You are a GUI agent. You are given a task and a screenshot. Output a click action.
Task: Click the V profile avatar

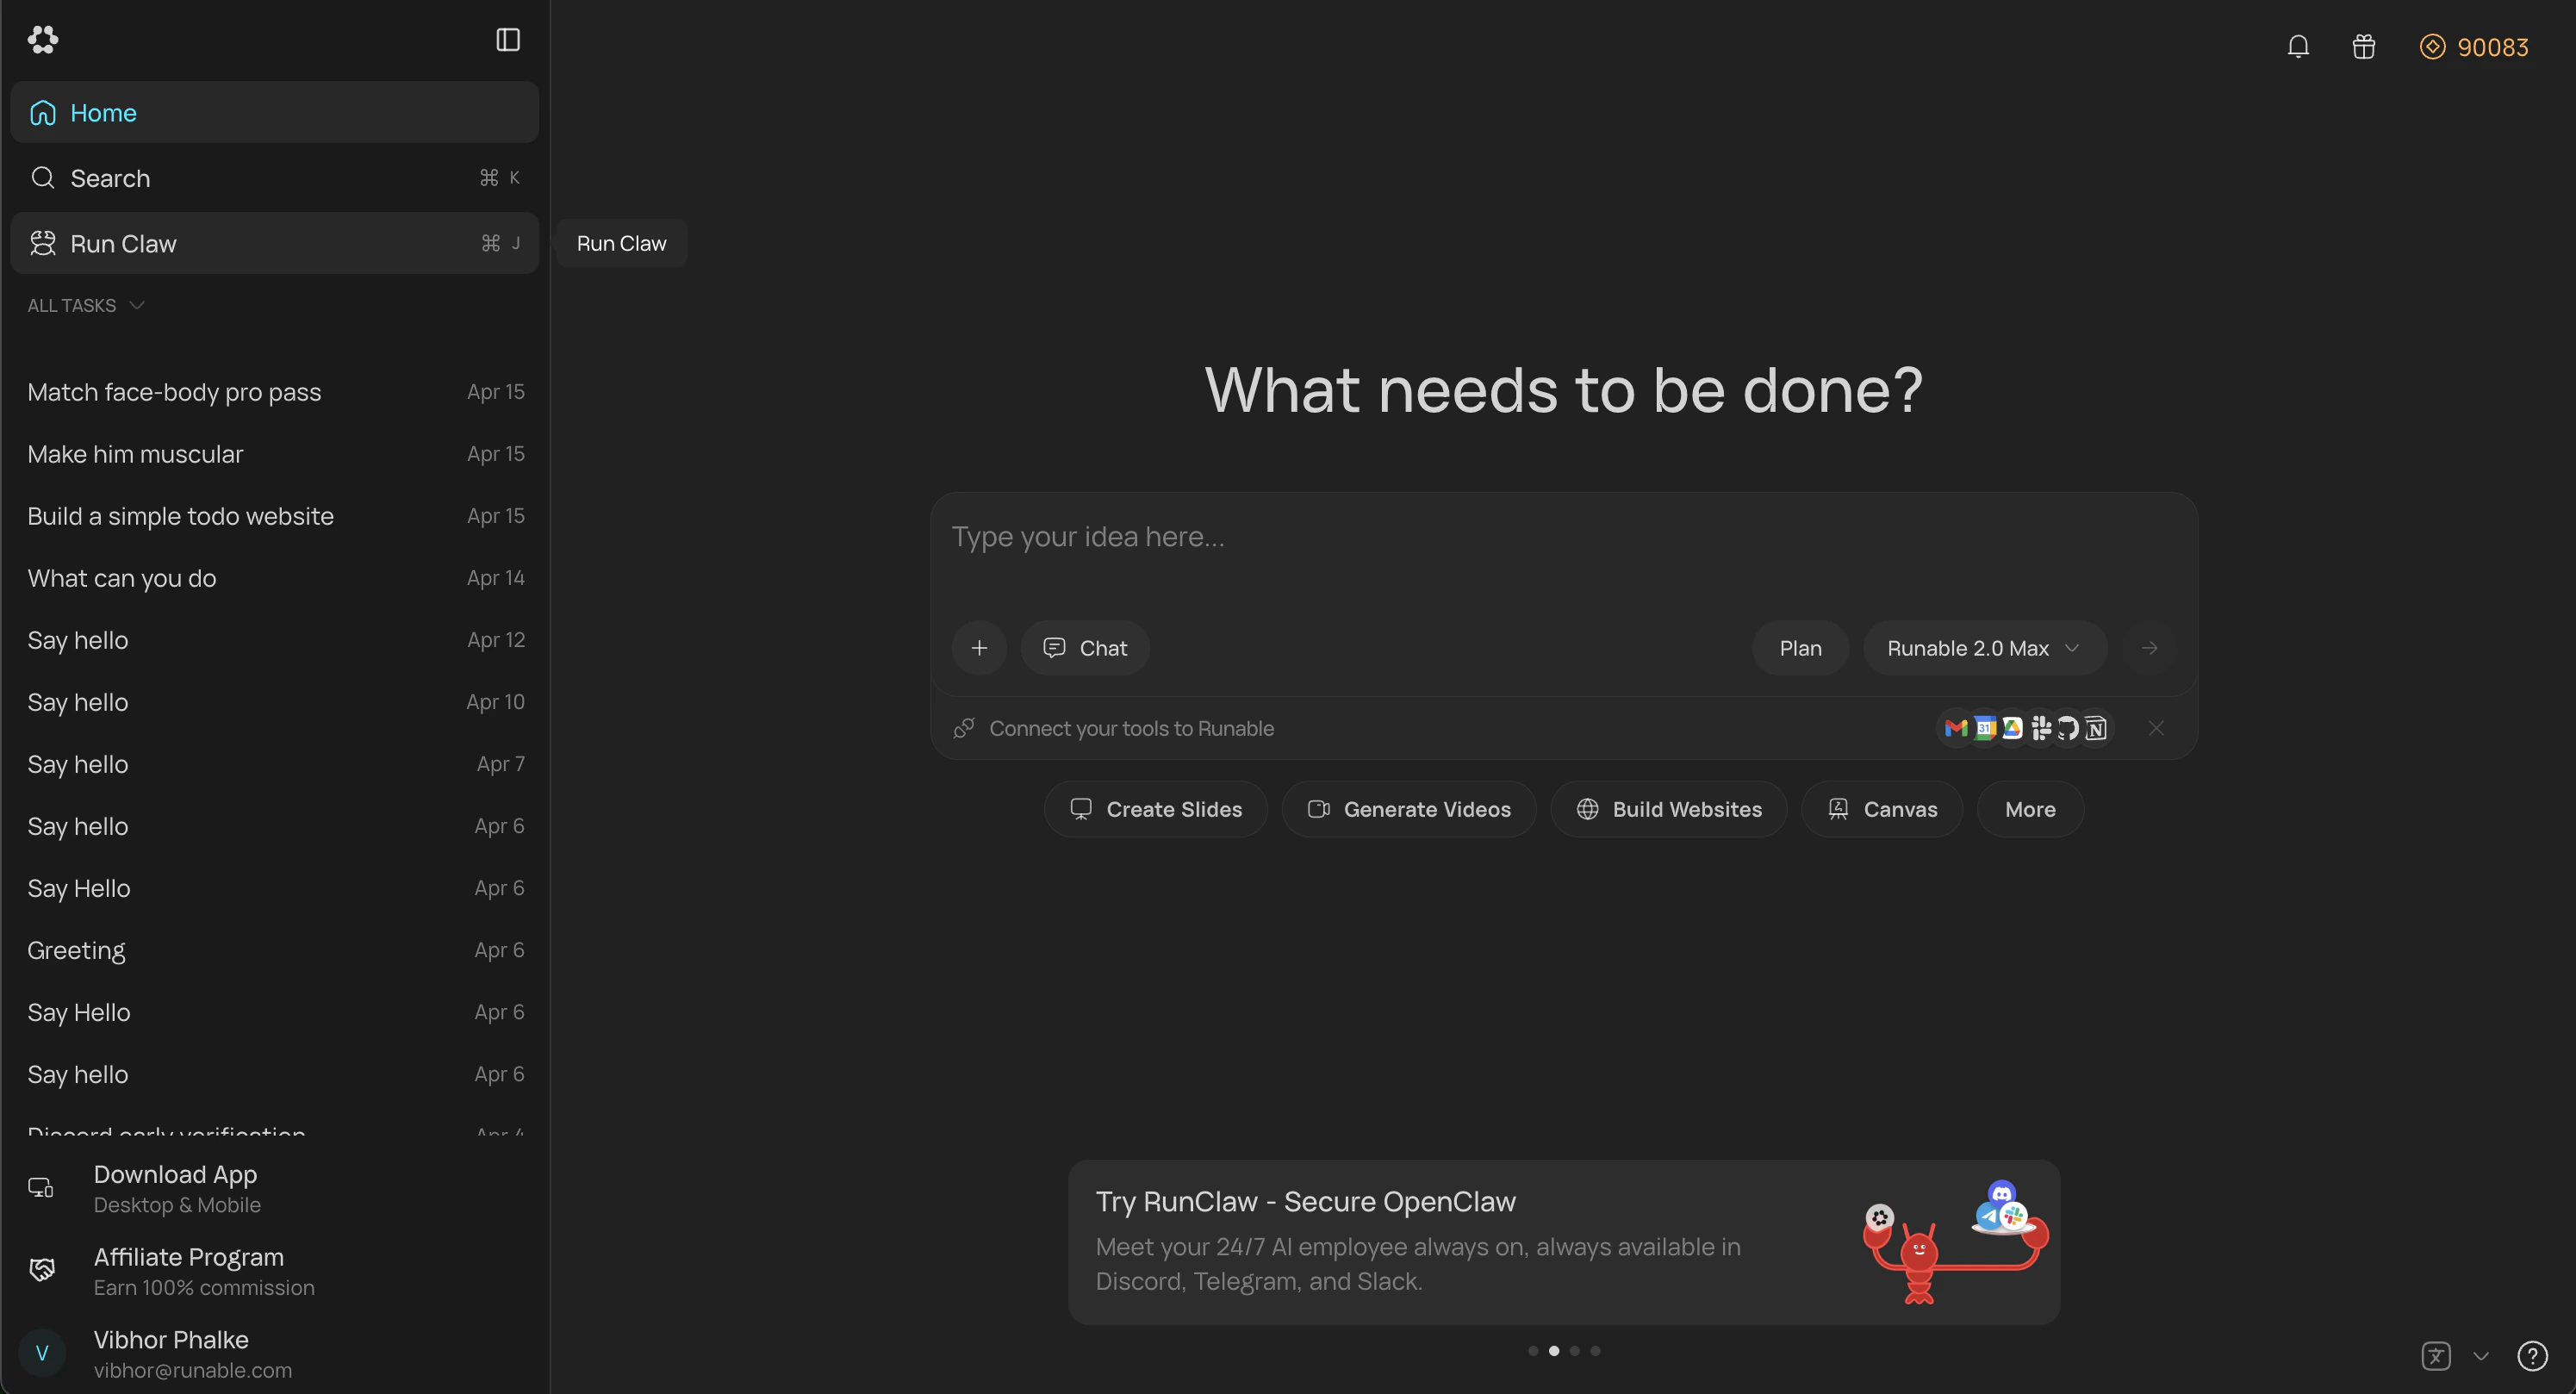(x=42, y=1353)
